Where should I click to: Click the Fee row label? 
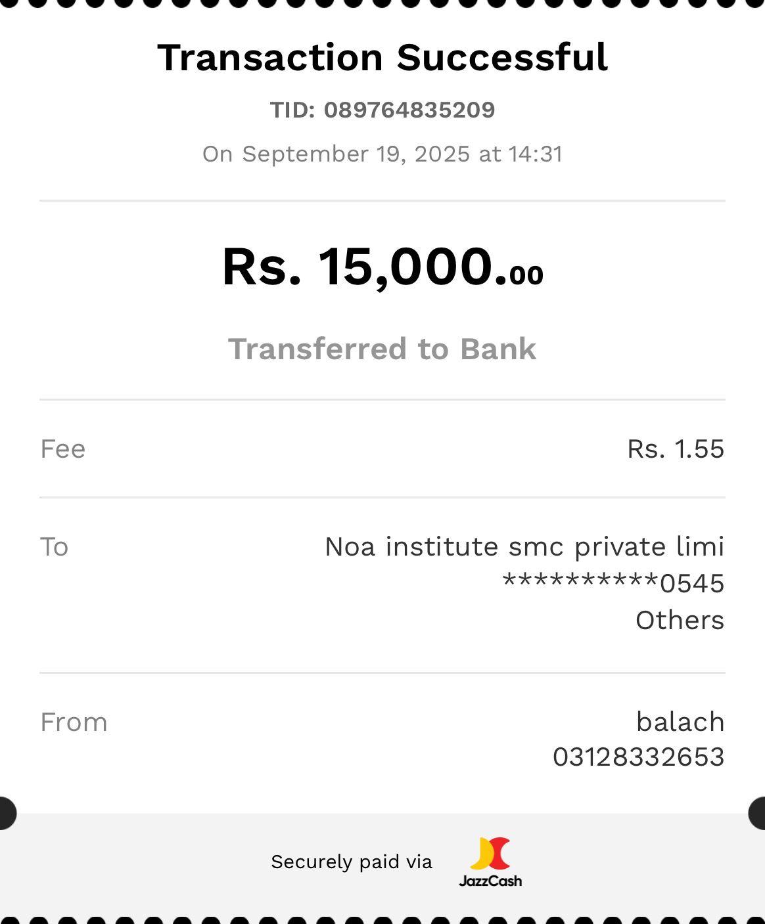pyautogui.click(x=63, y=449)
